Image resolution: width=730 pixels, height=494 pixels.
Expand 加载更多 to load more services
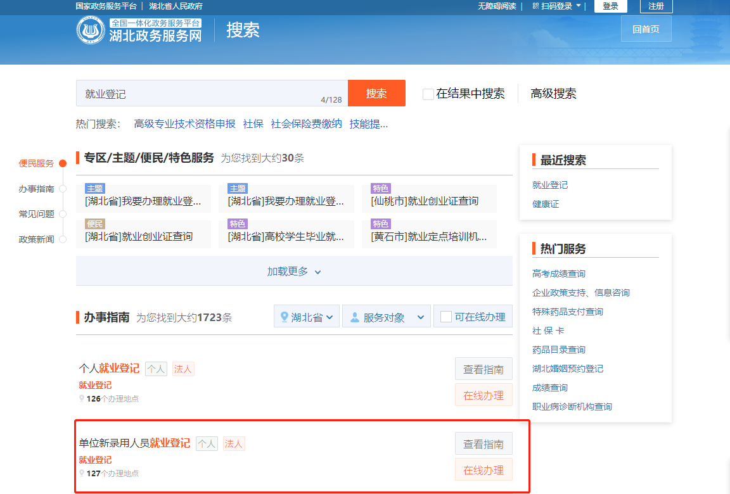click(x=294, y=271)
